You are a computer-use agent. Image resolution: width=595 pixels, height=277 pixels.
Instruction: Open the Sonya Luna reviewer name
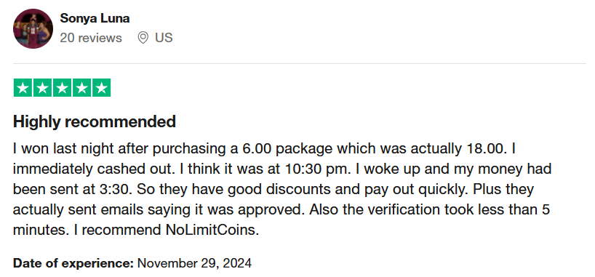click(95, 18)
